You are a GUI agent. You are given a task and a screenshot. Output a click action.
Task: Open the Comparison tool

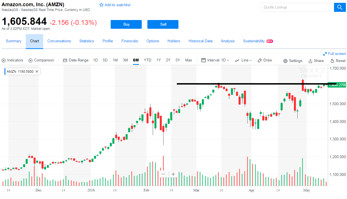click(x=41, y=60)
